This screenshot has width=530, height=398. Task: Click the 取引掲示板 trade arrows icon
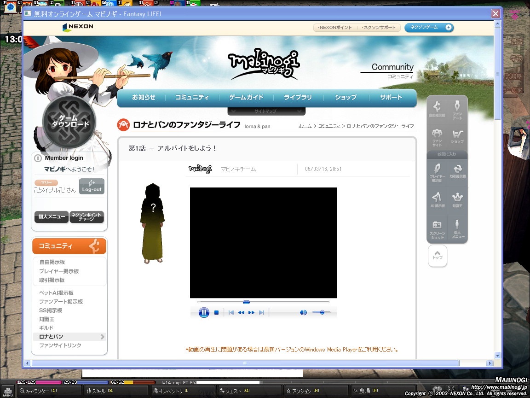pos(457,170)
